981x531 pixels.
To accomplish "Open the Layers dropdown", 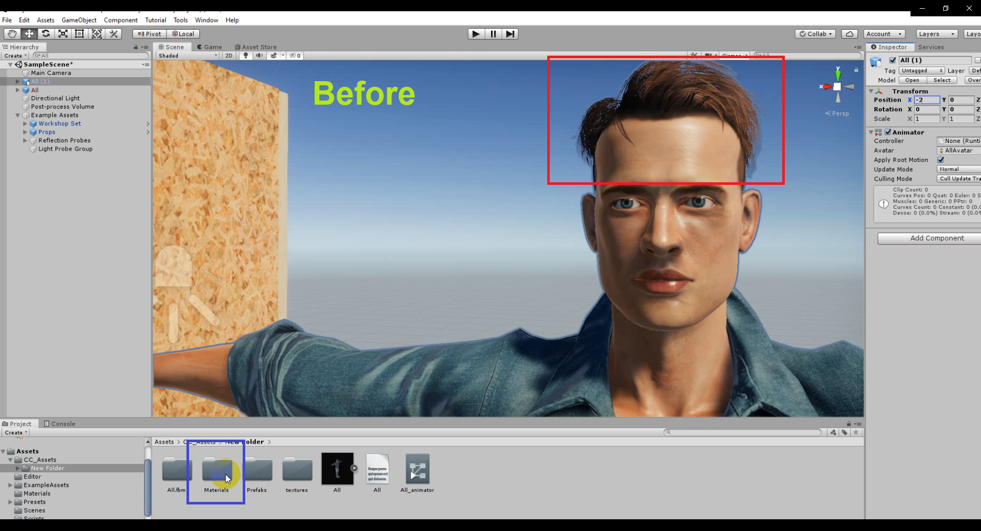I will point(937,34).
